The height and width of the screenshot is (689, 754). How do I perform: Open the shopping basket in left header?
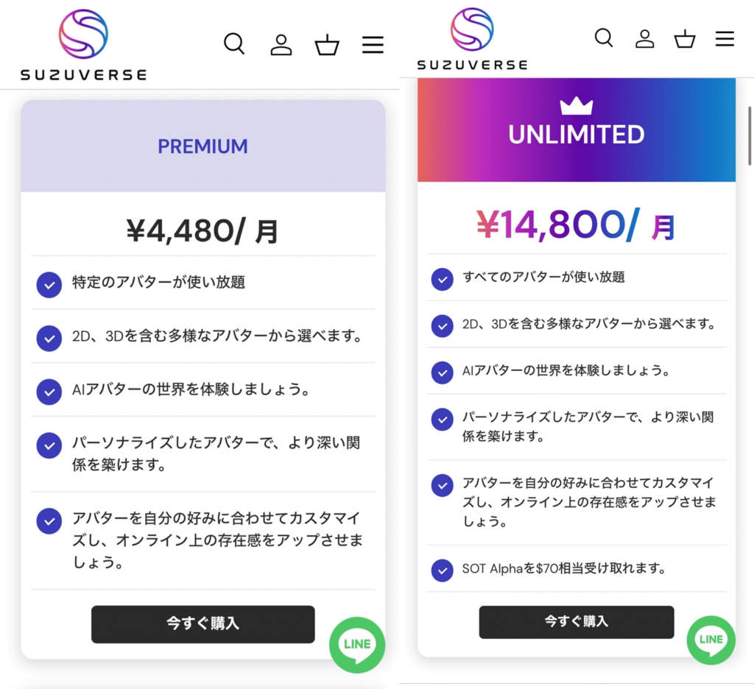click(x=327, y=45)
